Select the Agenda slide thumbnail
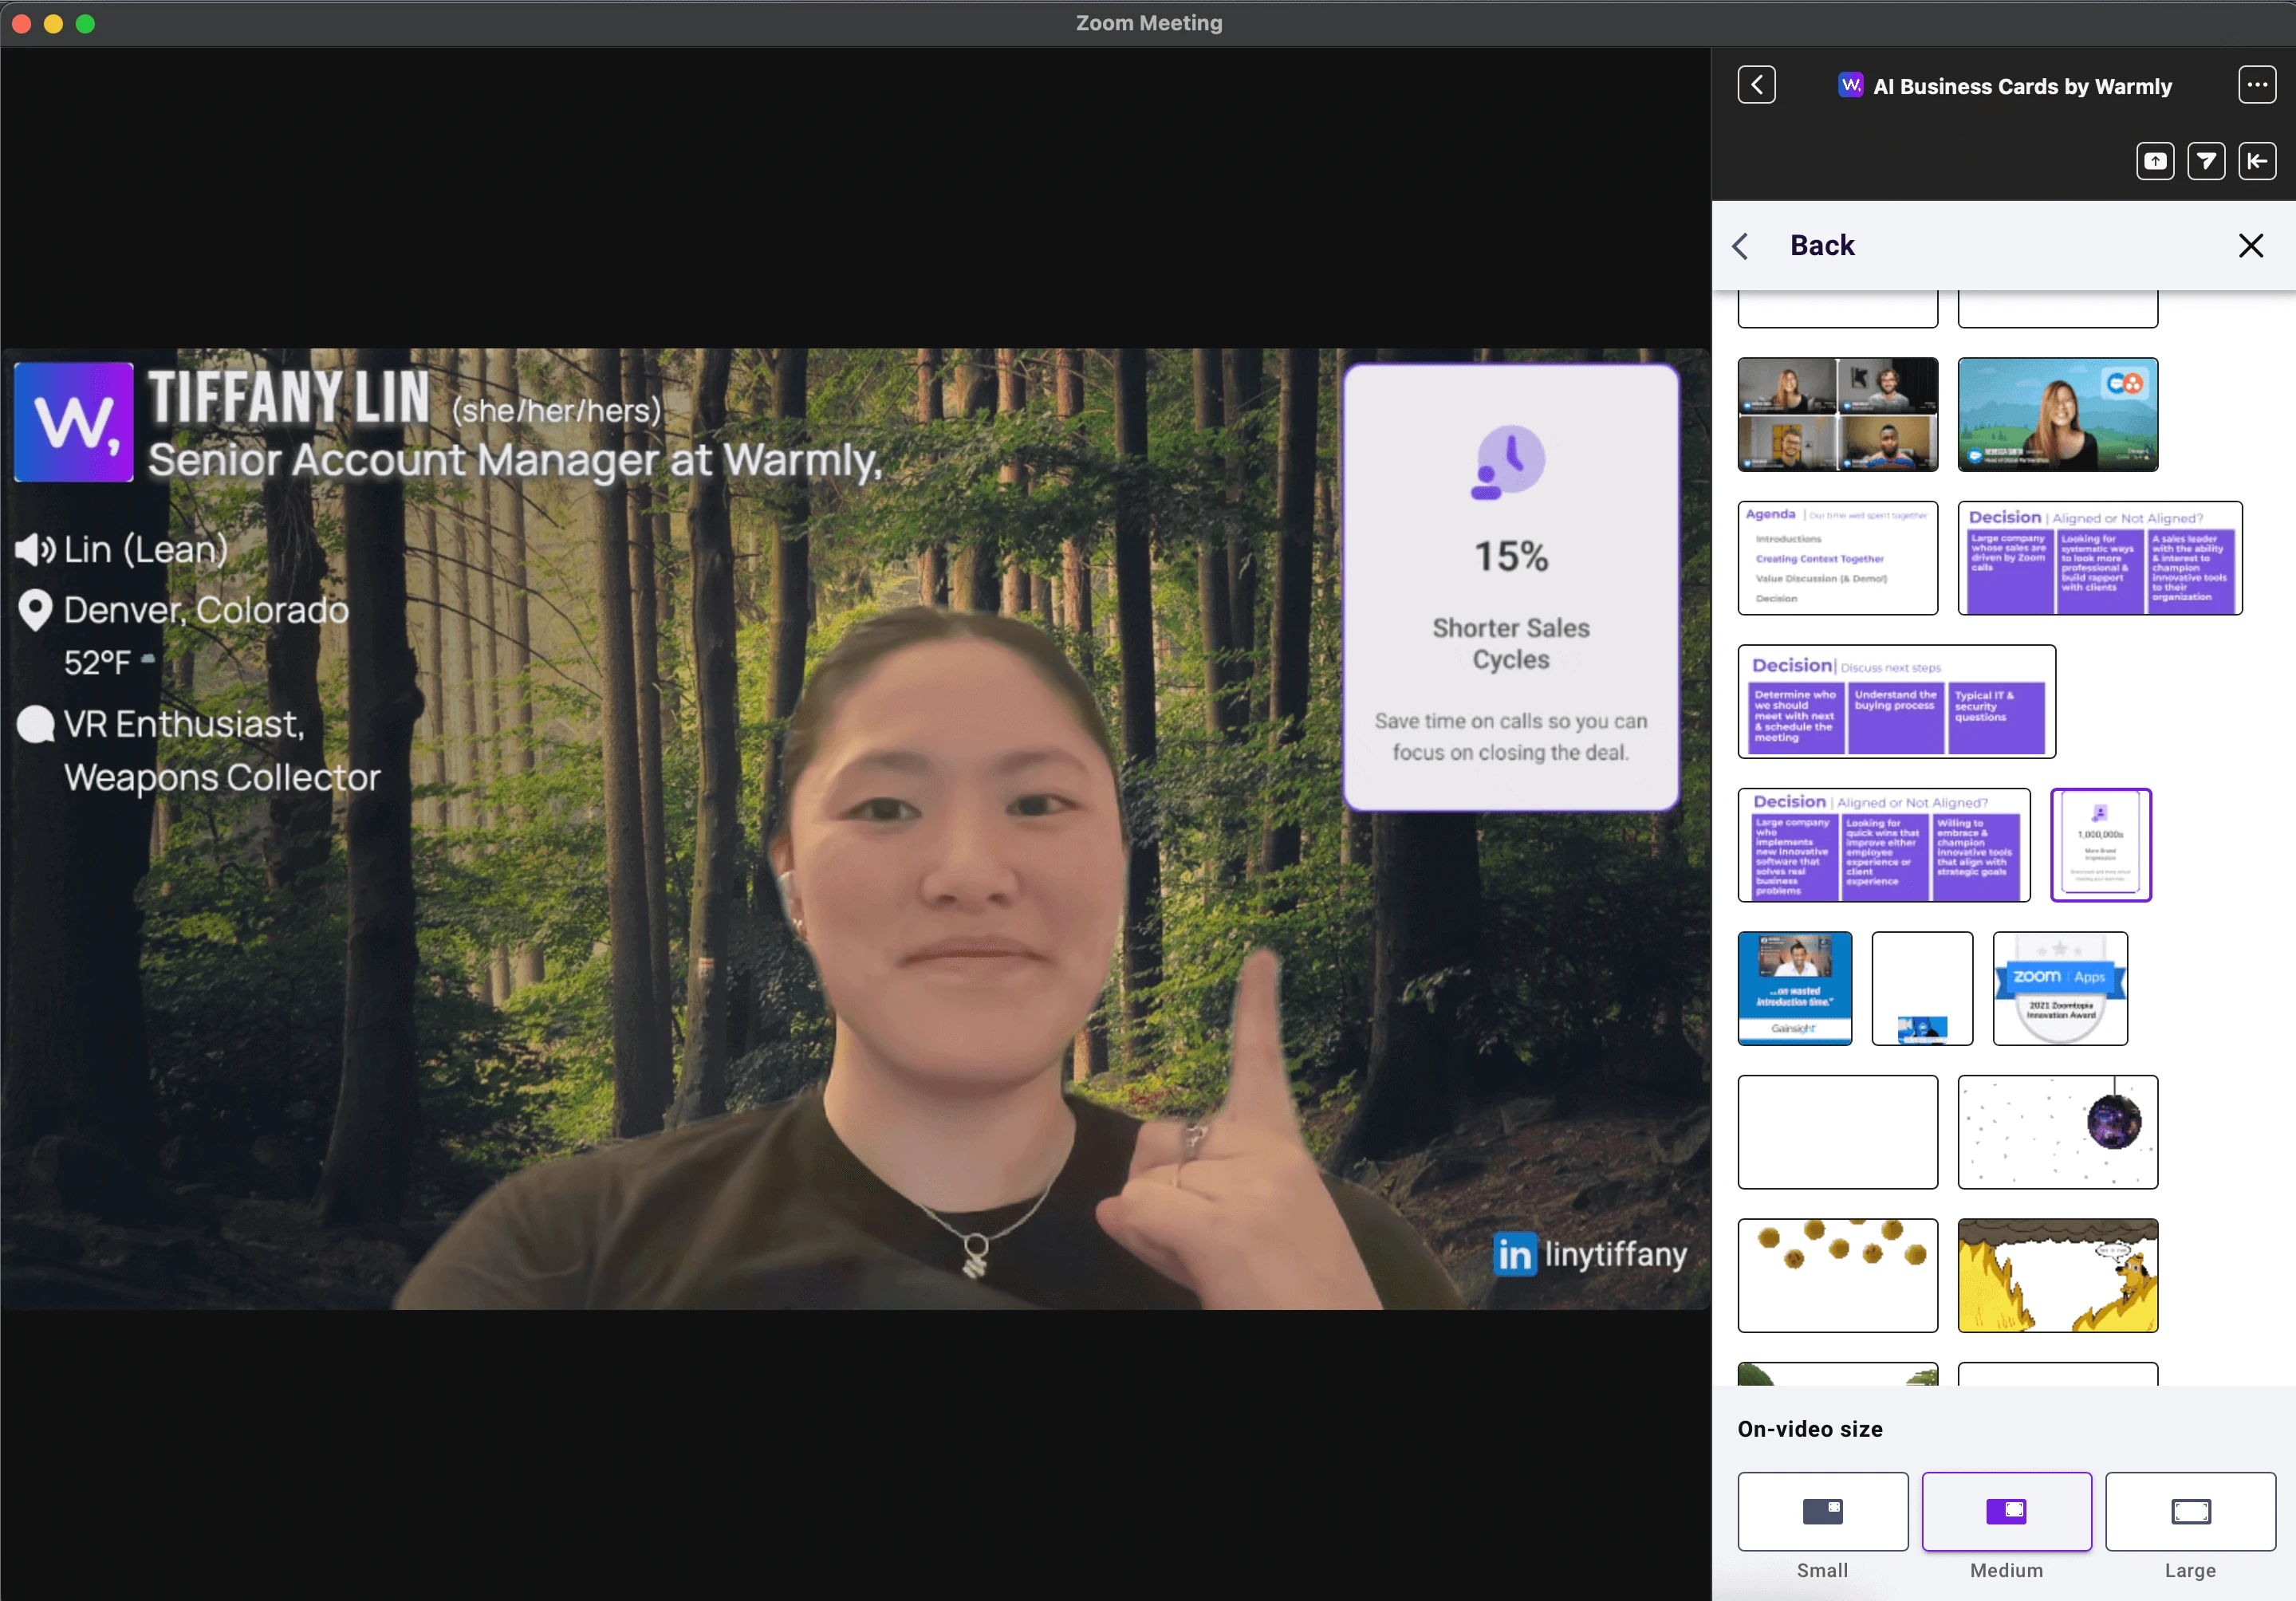Viewport: 2296px width, 1601px height. point(1837,558)
